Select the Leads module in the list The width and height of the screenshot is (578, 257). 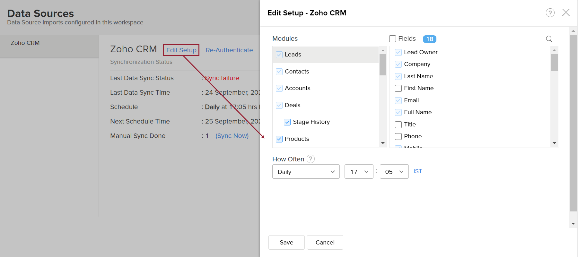pyautogui.click(x=293, y=55)
